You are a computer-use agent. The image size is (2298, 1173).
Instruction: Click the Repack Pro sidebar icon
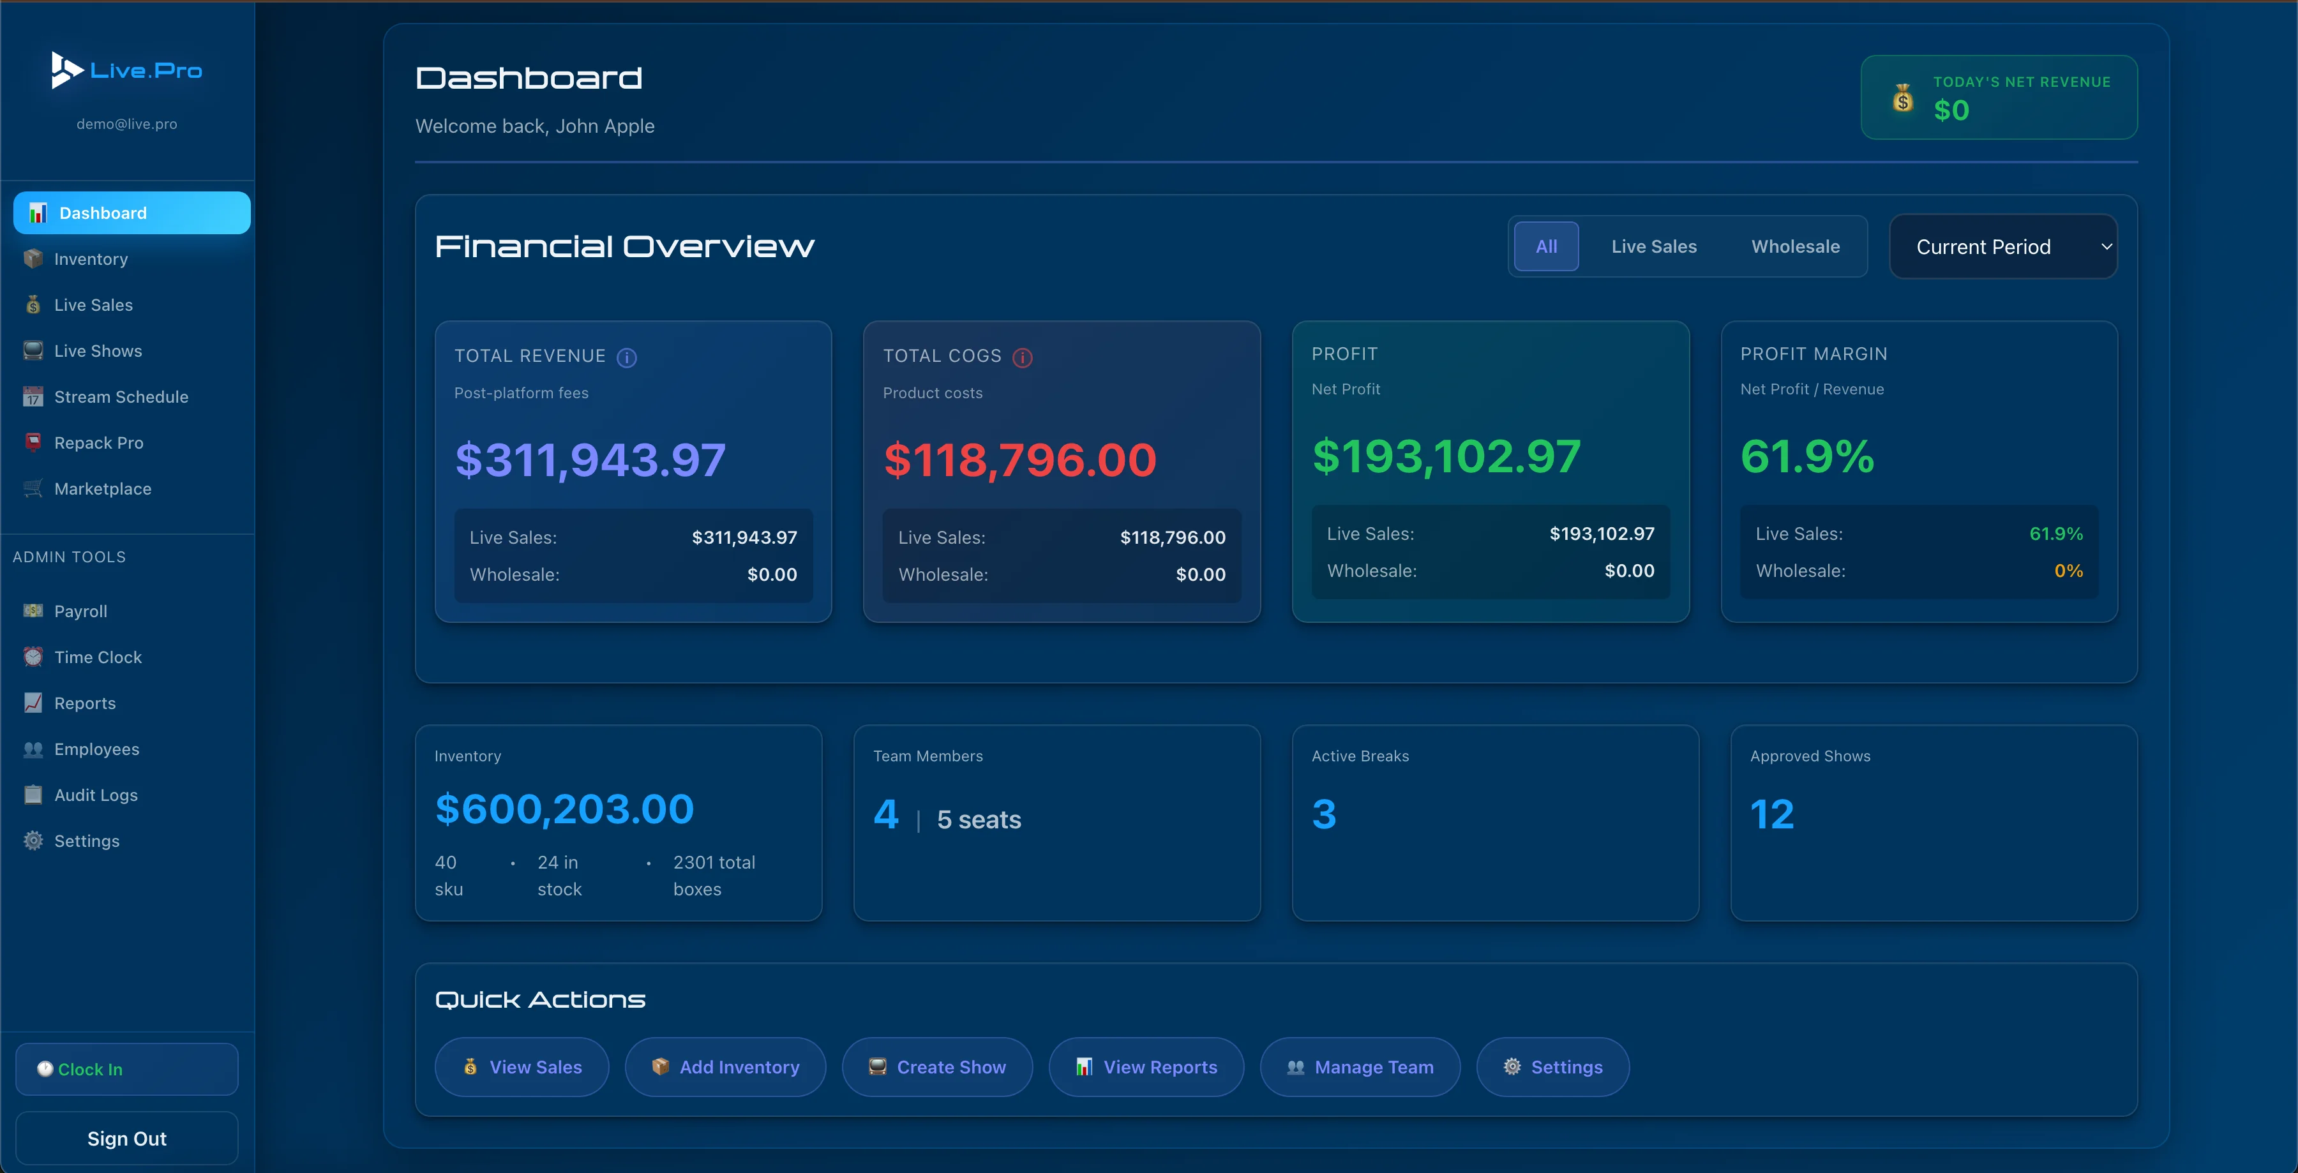33,442
